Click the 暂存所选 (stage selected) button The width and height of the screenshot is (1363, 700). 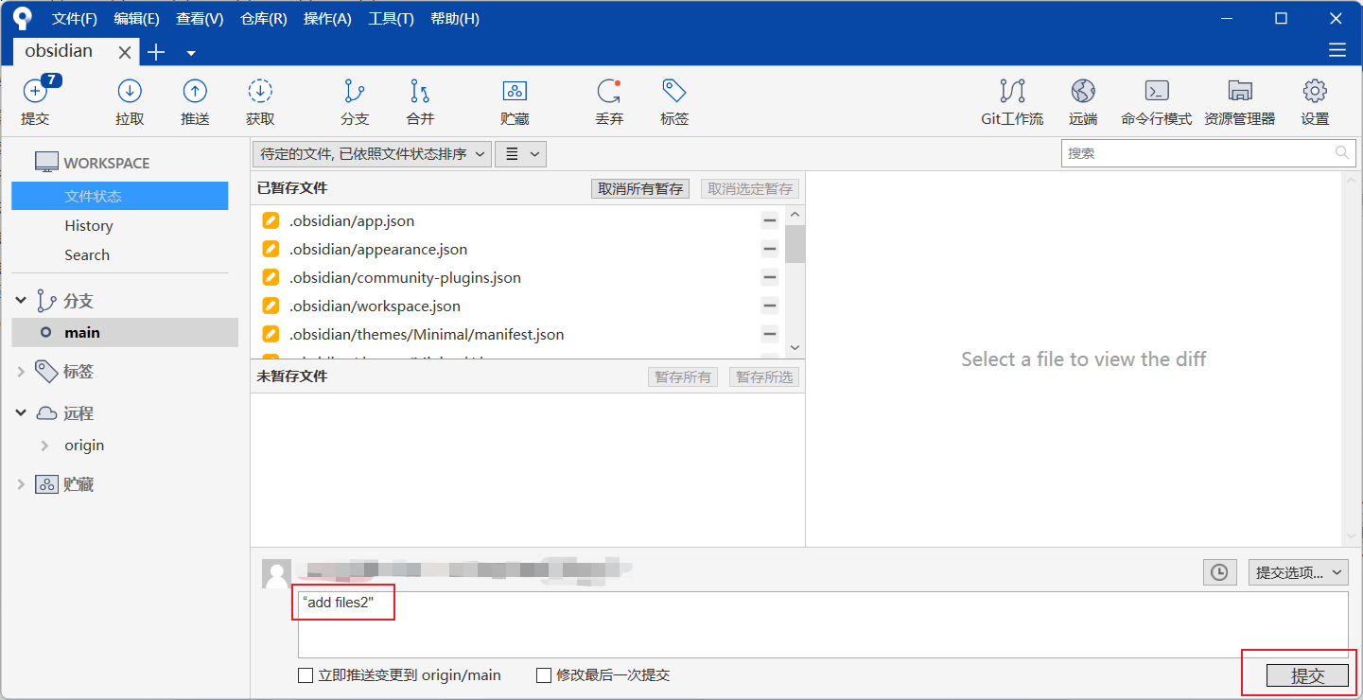[x=764, y=376]
